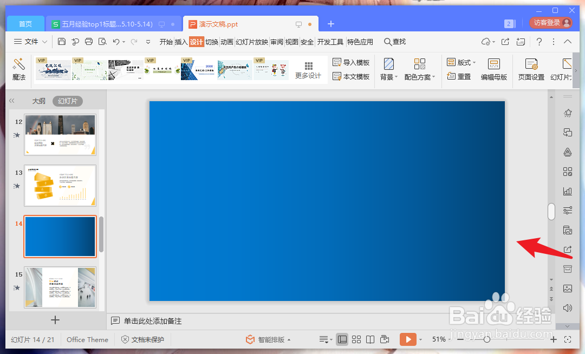Switch to reading view in status bar

pos(370,339)
